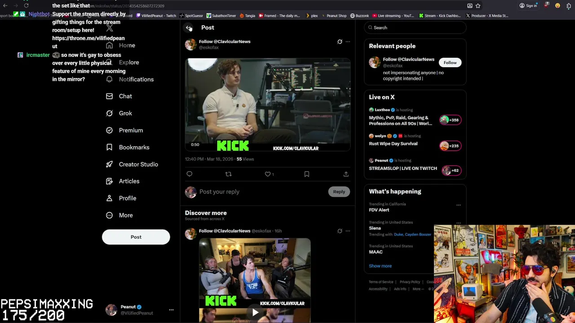Click the white Post compose button

[136, 237]
